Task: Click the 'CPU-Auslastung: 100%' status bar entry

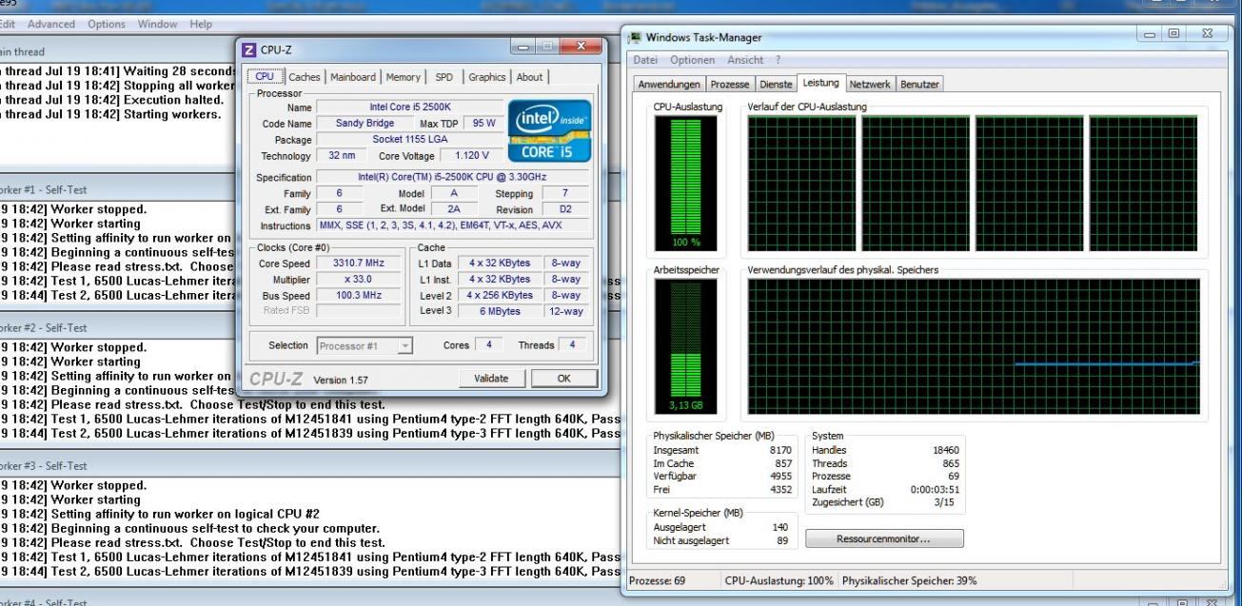Action: (780, 580)
